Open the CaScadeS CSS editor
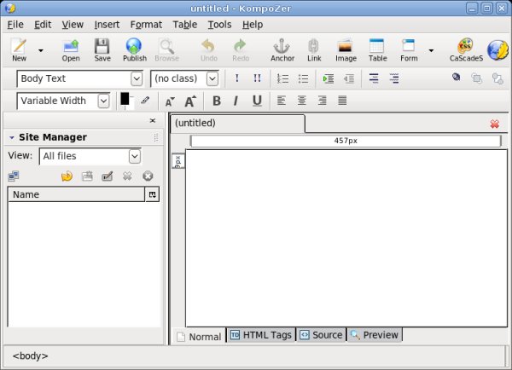The height and width of the screenshot is (370, 512). (x=466, y=50)
